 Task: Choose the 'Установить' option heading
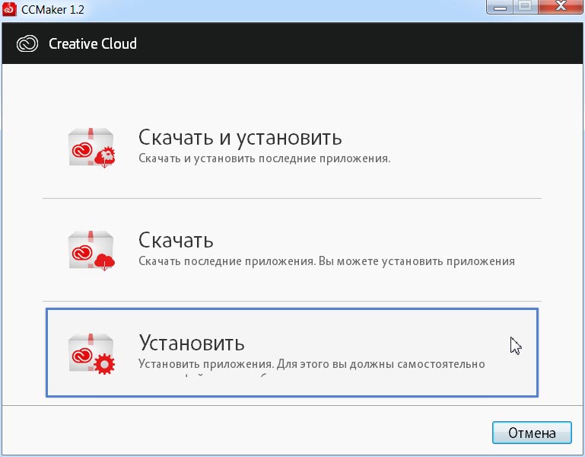192,343
